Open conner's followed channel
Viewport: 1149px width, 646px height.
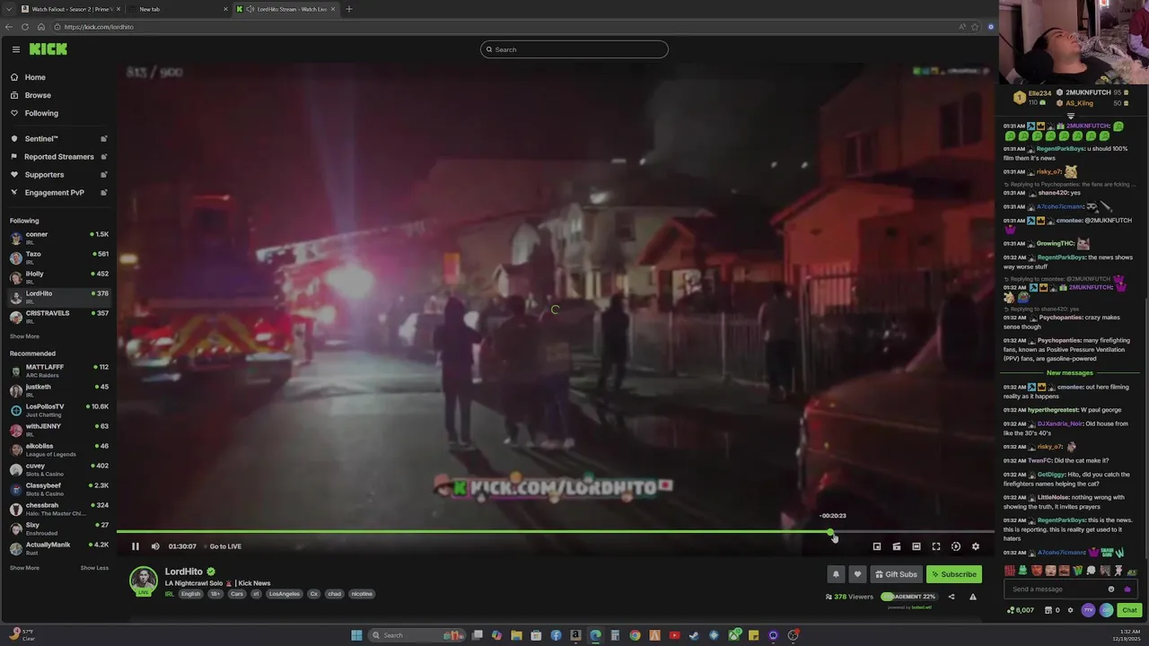click(x=58, y=238)
